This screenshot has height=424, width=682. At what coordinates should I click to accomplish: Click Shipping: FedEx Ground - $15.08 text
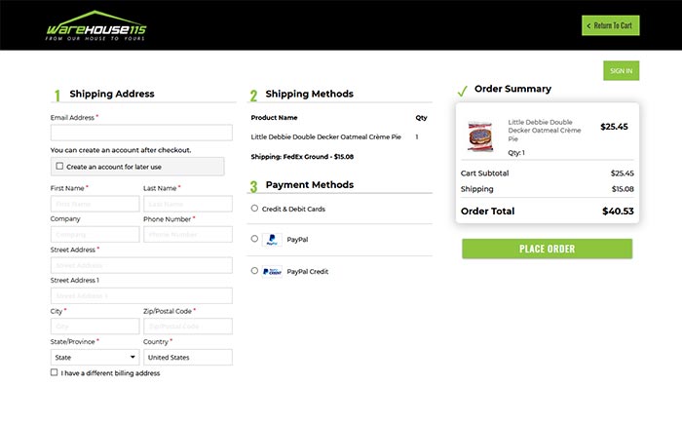coord(302,157)
